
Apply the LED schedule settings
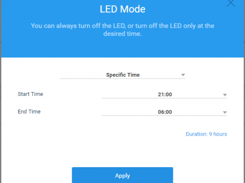pyautogui.click(x=122, y=175)
